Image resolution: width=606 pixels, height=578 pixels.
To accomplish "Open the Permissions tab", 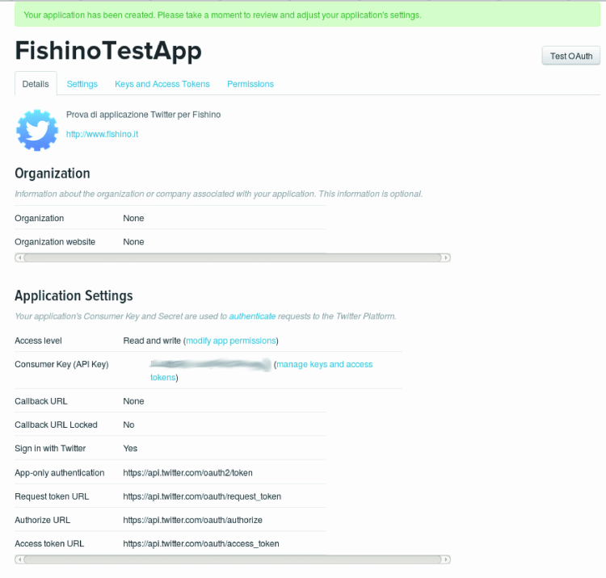I will point(250,84).
